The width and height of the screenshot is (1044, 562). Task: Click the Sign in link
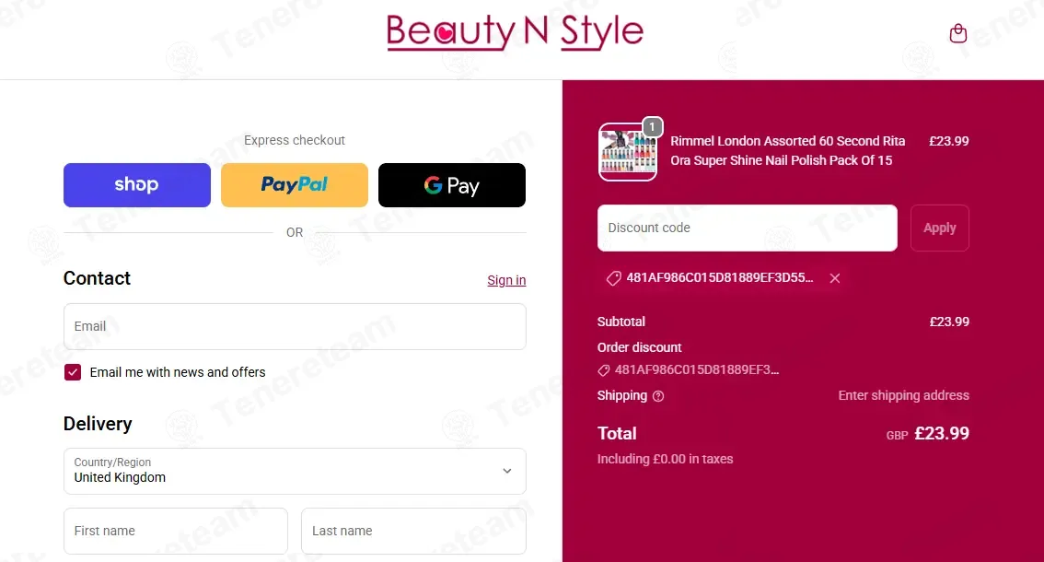506,280
